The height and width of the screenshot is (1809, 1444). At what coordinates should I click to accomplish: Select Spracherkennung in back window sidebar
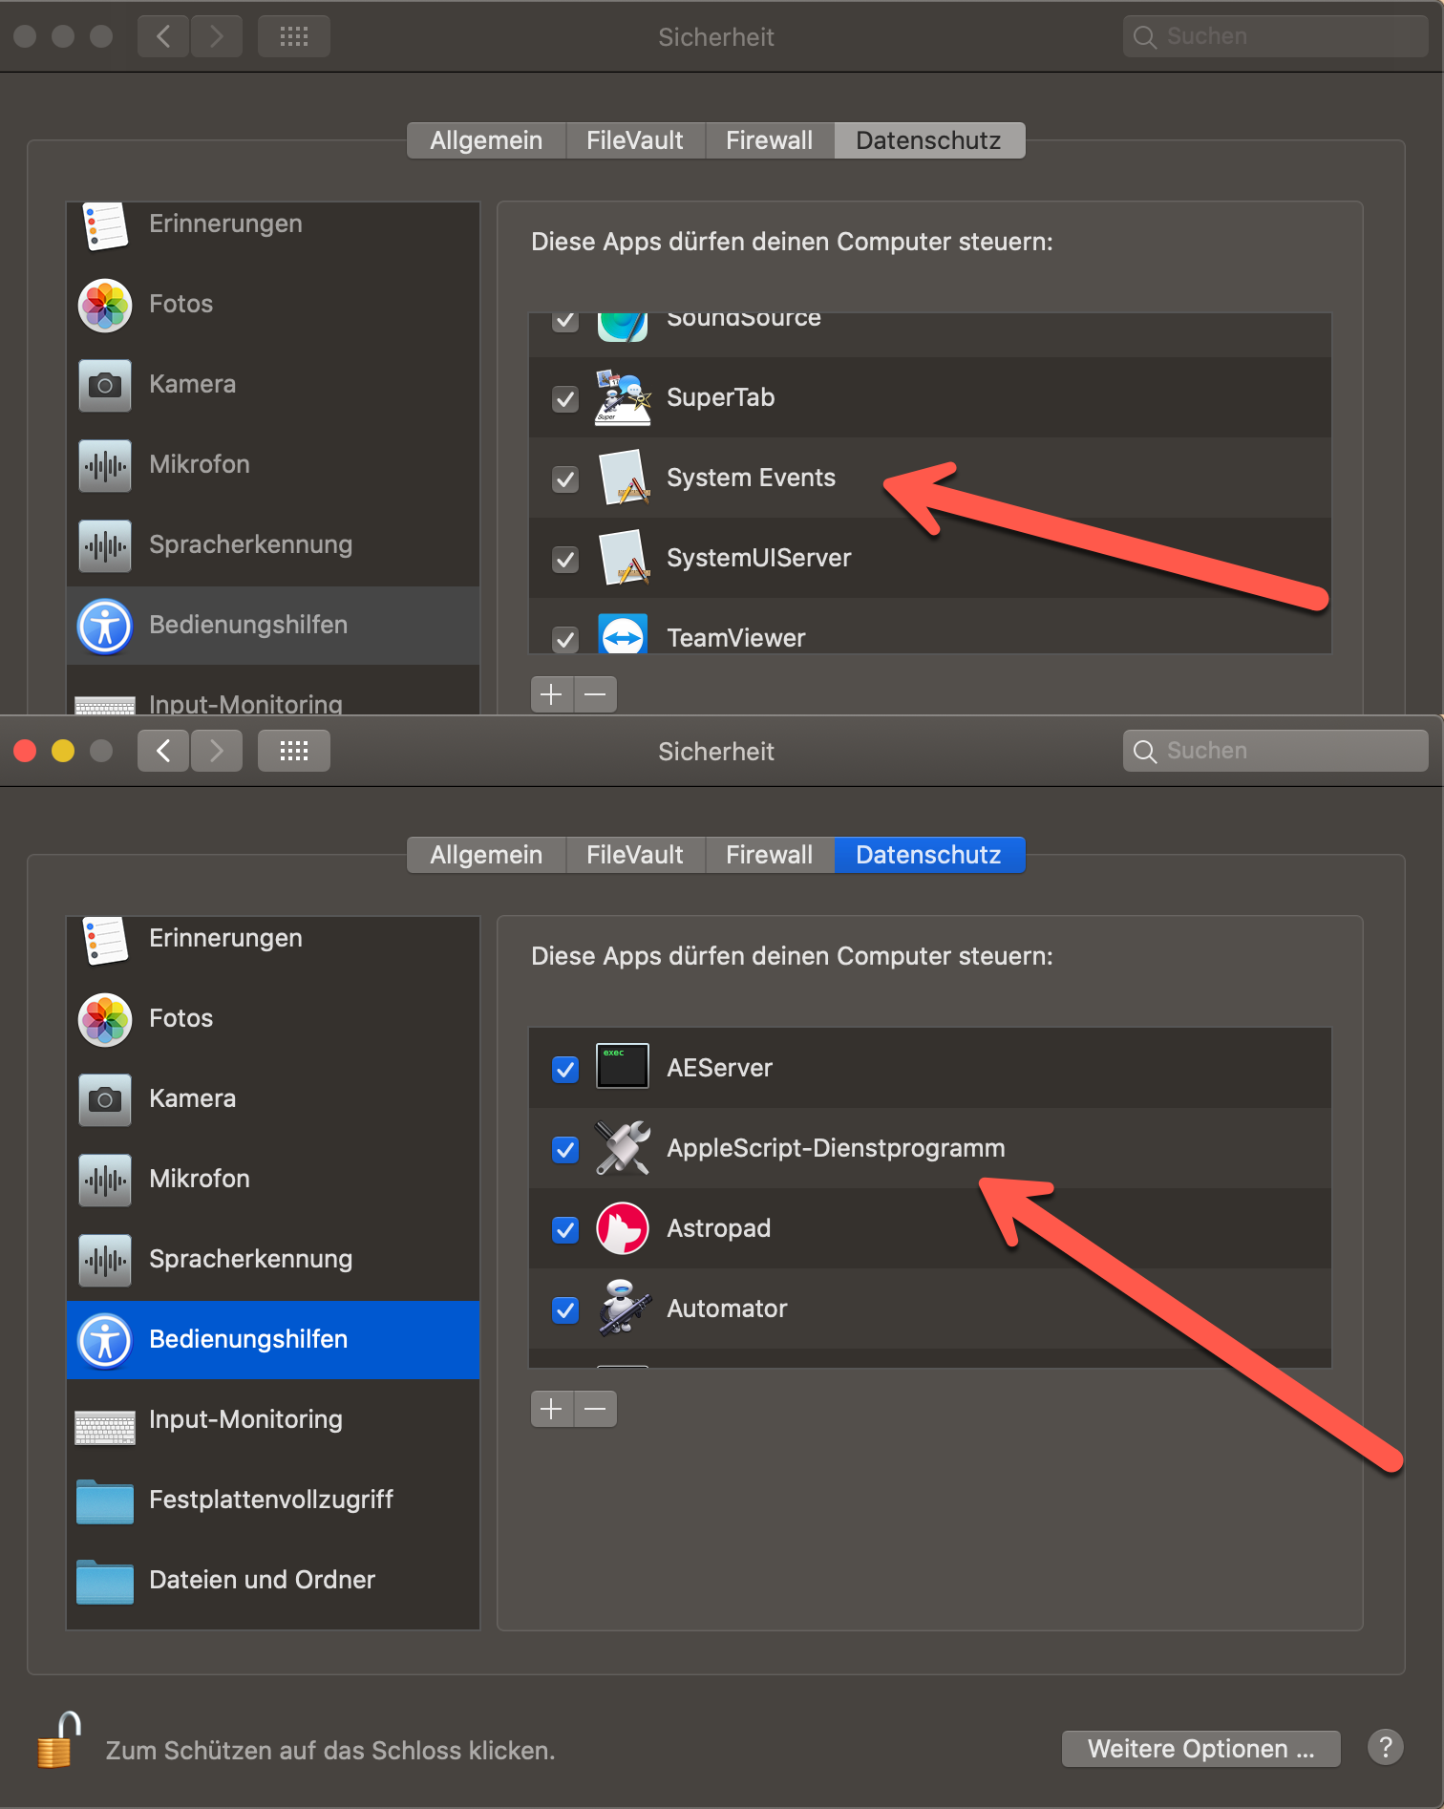(x=273, y=545)
